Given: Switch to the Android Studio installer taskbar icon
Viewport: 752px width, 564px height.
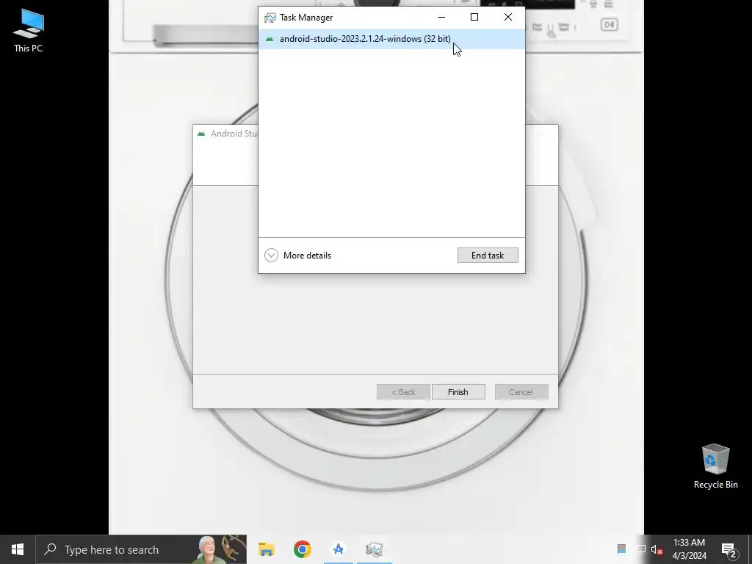Looking at the screenshot, I should point(338,549).
